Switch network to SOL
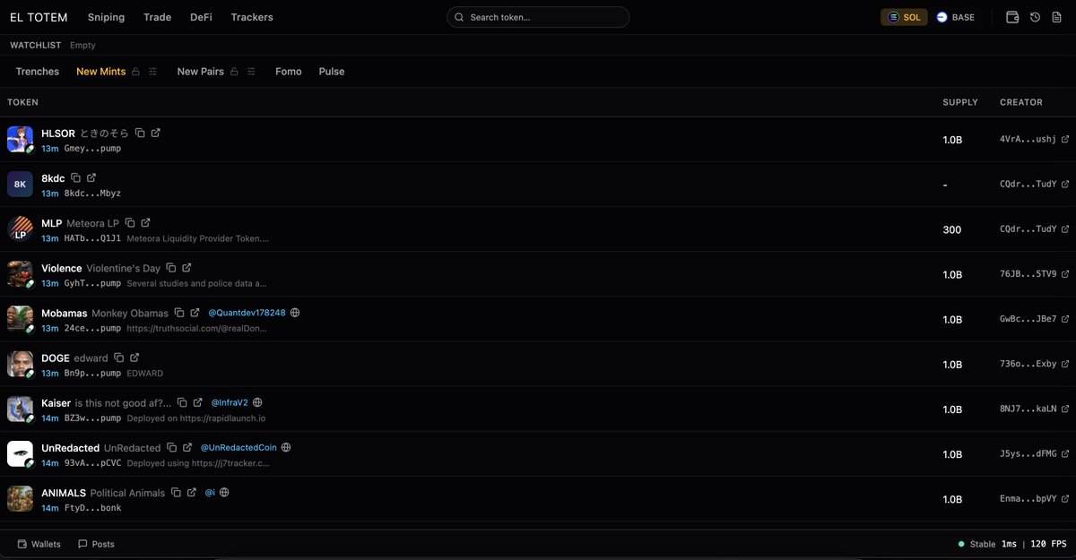 click(x=904, y=17)
